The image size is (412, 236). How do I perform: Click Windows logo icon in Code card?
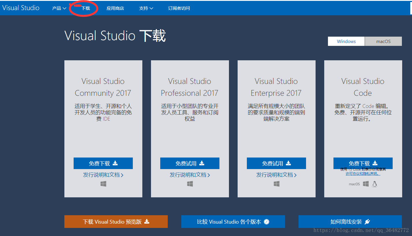[366, 184]
